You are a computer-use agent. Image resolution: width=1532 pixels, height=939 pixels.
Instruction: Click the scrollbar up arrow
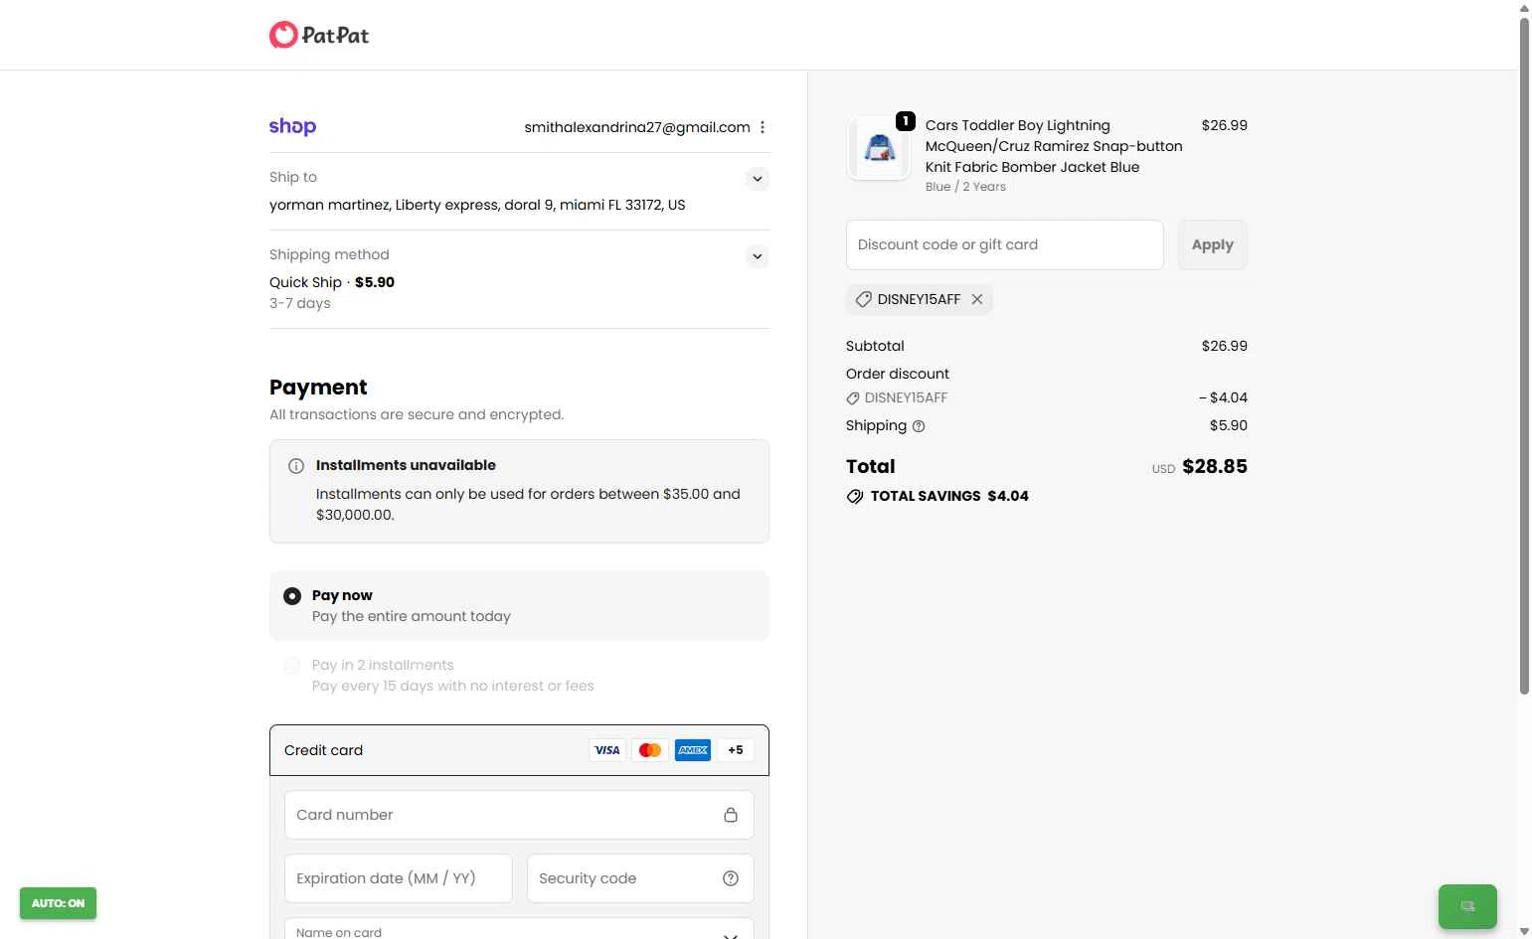coord(1524,7)
